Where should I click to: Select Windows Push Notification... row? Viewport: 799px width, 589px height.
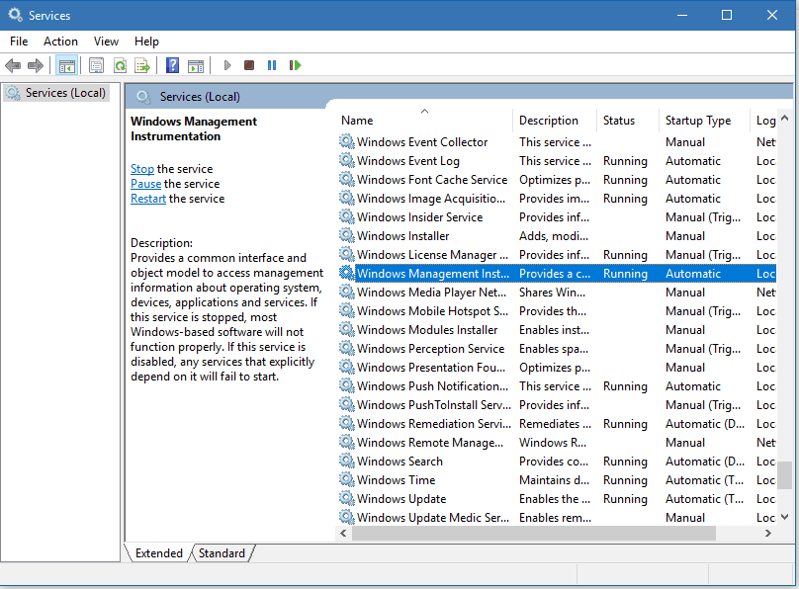point(557,385)
